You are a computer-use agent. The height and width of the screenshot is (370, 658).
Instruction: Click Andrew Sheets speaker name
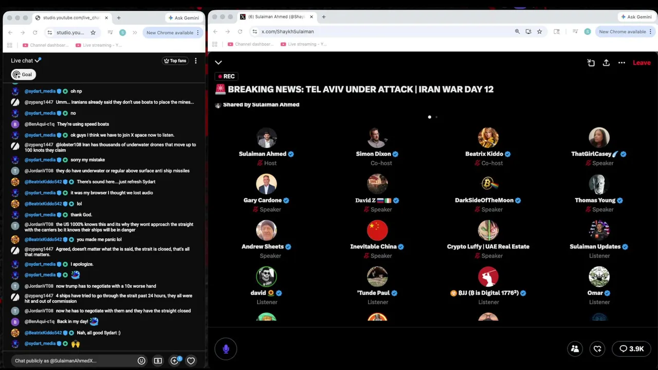(x=263, y=246)
